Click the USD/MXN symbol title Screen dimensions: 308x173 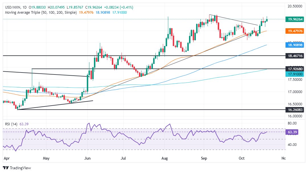(13, 7)
